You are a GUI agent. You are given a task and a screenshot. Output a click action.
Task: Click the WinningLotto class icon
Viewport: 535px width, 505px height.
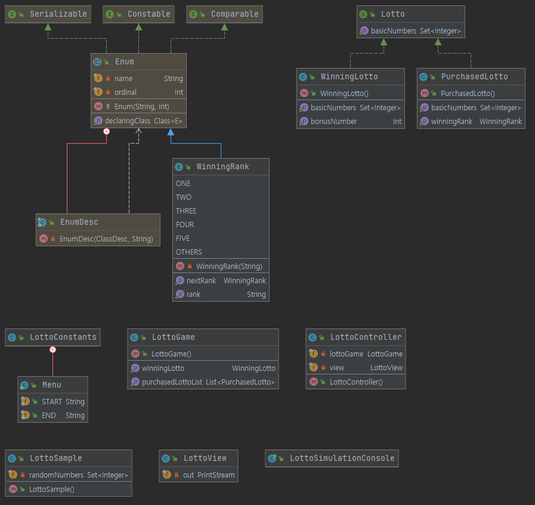click(303, 77)
